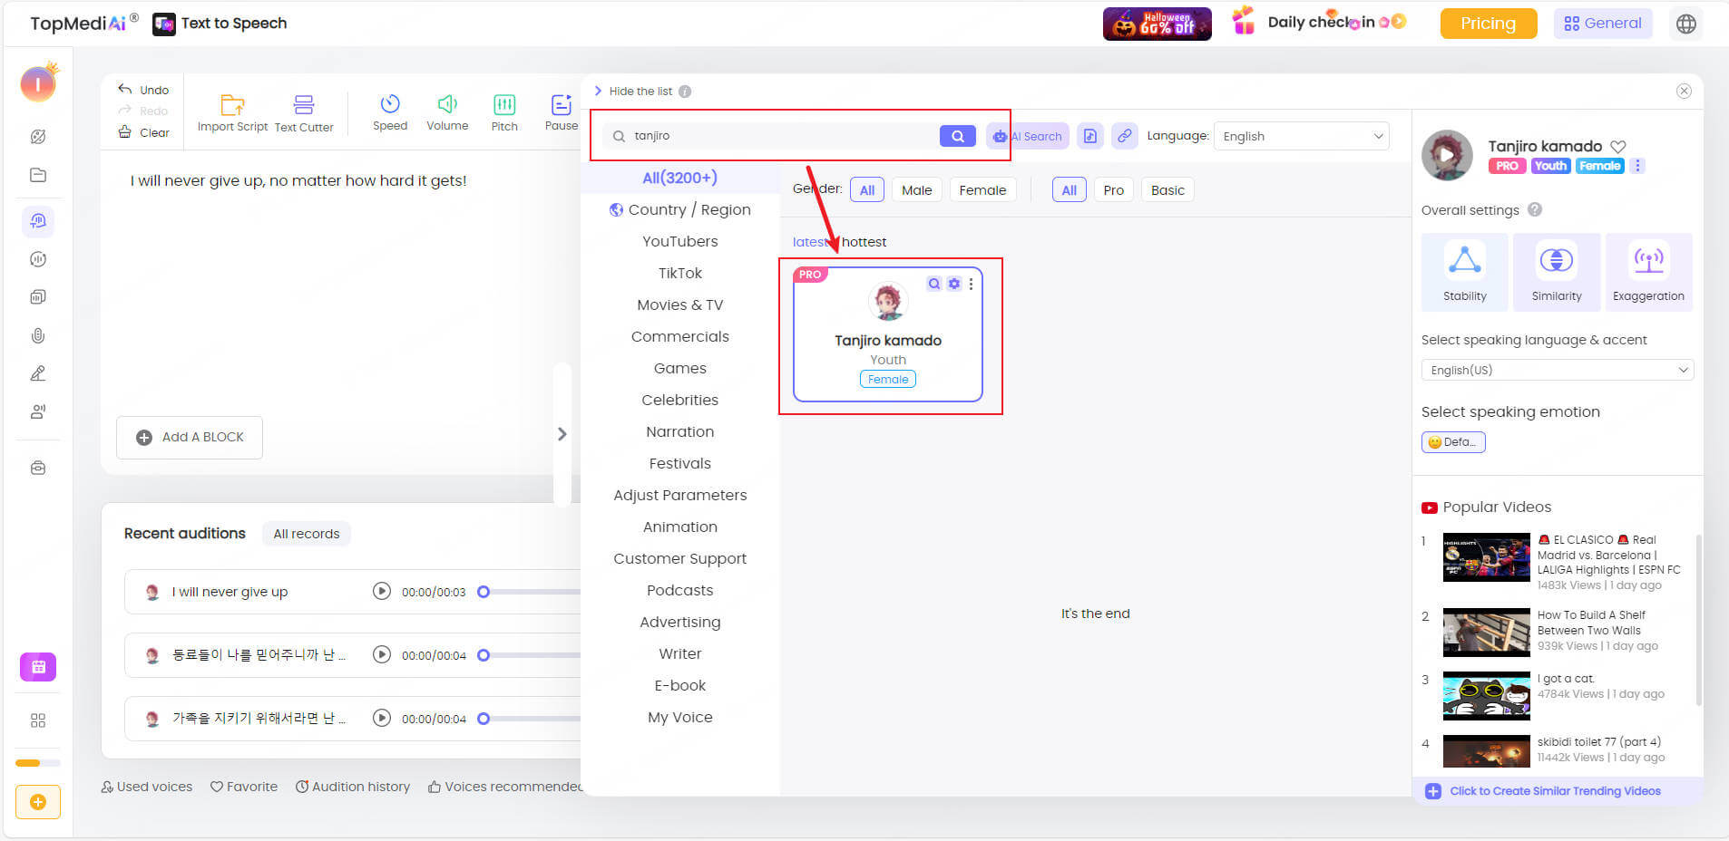Click the magnifier icon on Tanjiro card
Viewport: 1729px width, 841px height.
[934, 284]
